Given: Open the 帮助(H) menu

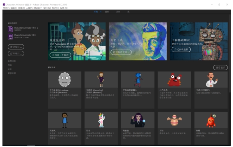Looking at the screenshot, I should [x=55, y=8].
